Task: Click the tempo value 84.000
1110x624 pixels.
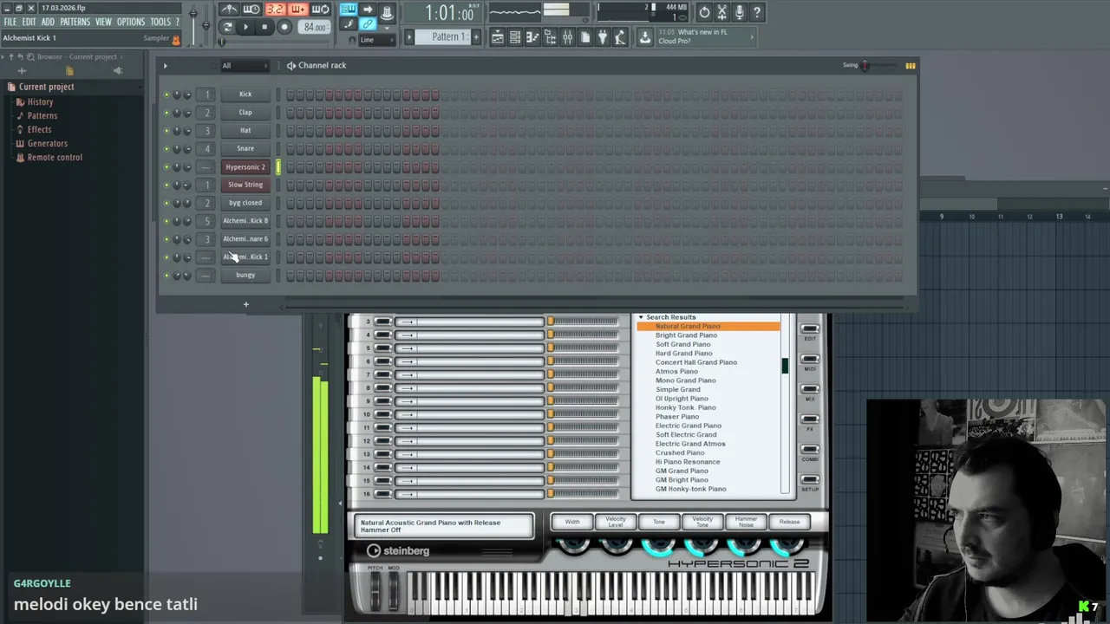Action: (314, 28)
